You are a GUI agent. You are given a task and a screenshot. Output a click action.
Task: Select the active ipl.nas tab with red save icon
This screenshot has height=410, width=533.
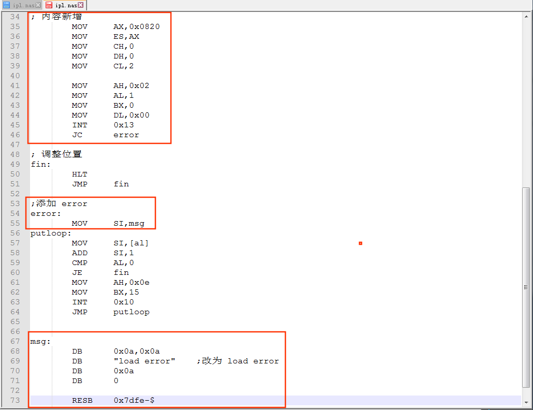coord(65,5)
